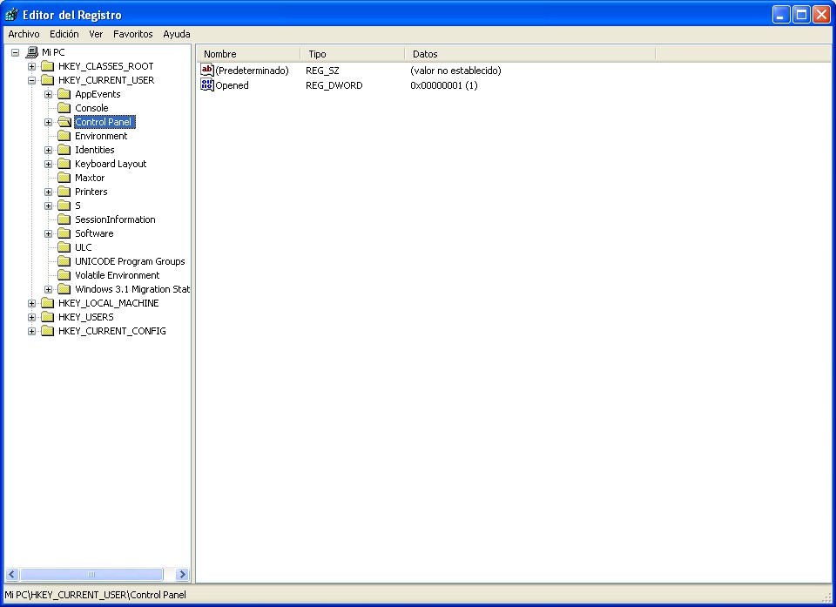This screenshot has height=607, width=836.
Task: Open the Edición menu
Action: 64,34
